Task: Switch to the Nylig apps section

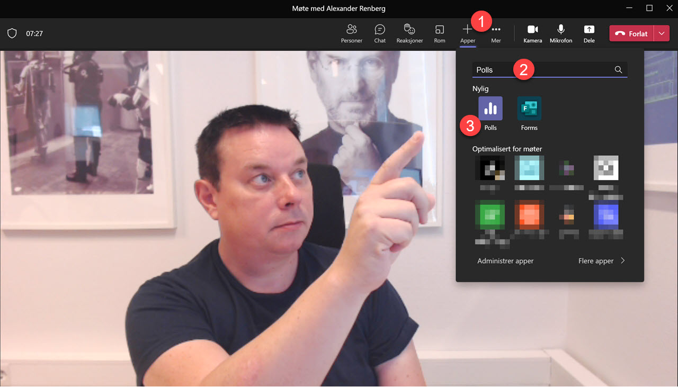Action: pyautogui.click(x=480, y=88)
